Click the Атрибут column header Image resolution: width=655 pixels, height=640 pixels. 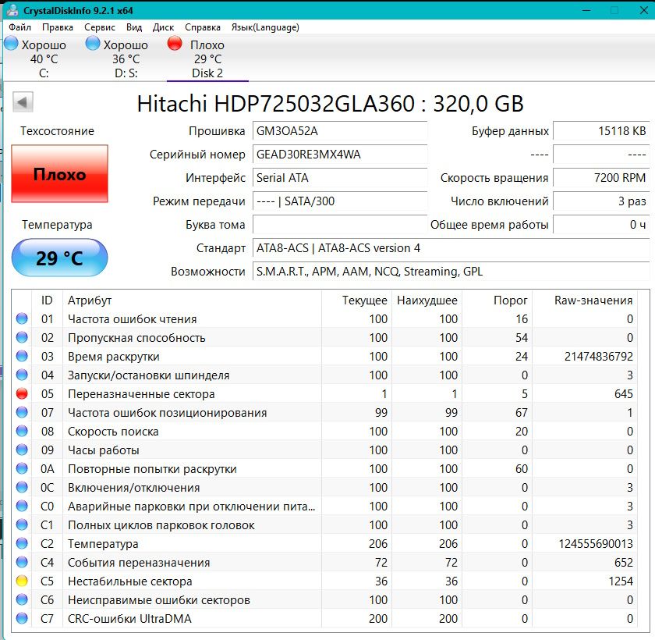tap(90, 300)
